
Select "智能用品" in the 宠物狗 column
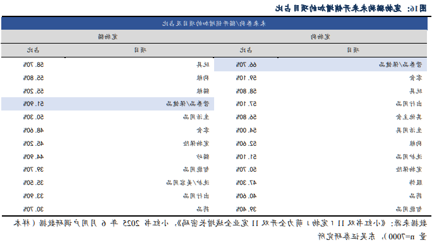click(409, 209)
